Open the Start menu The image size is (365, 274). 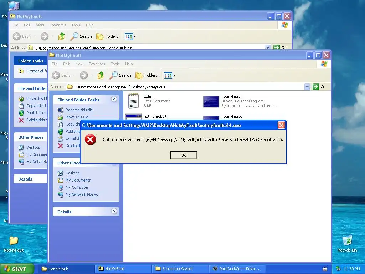coord(16,269)
